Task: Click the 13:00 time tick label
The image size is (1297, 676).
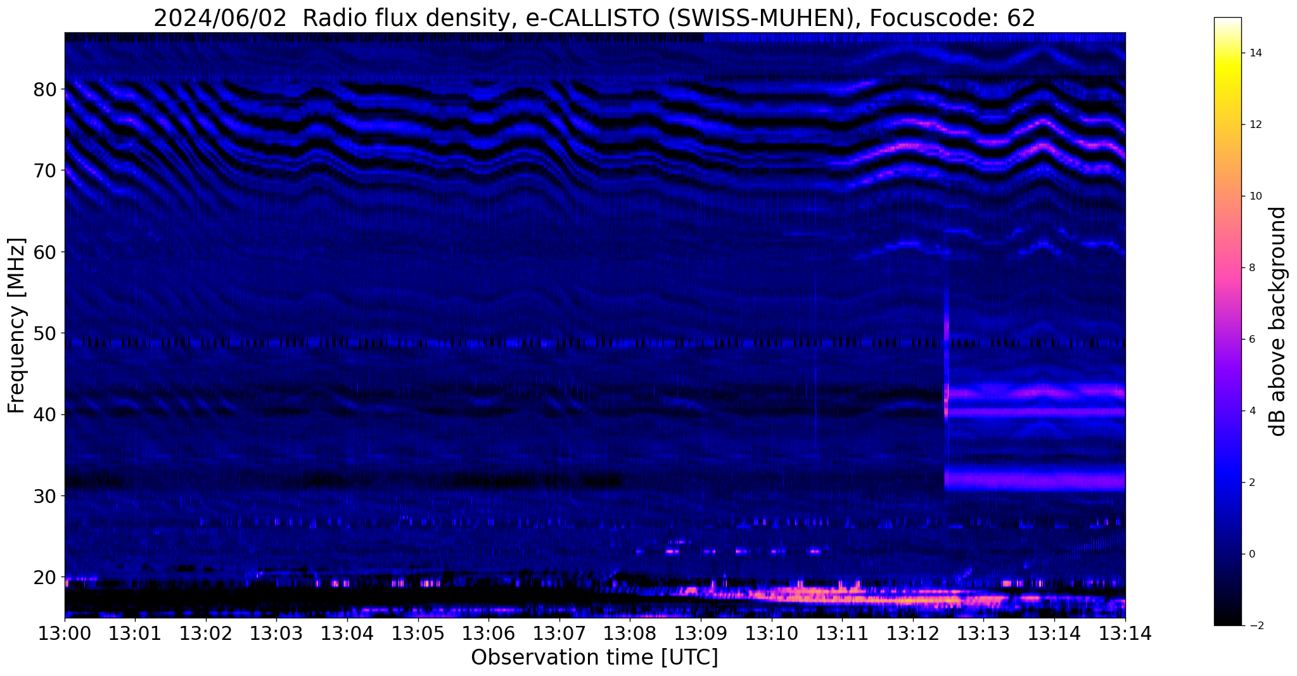Action: (65, 632)
